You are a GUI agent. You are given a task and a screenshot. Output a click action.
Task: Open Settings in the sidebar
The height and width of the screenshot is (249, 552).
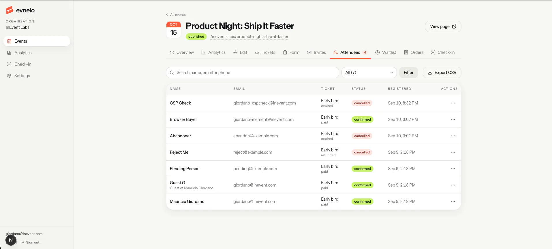click(x=37, y=76)
